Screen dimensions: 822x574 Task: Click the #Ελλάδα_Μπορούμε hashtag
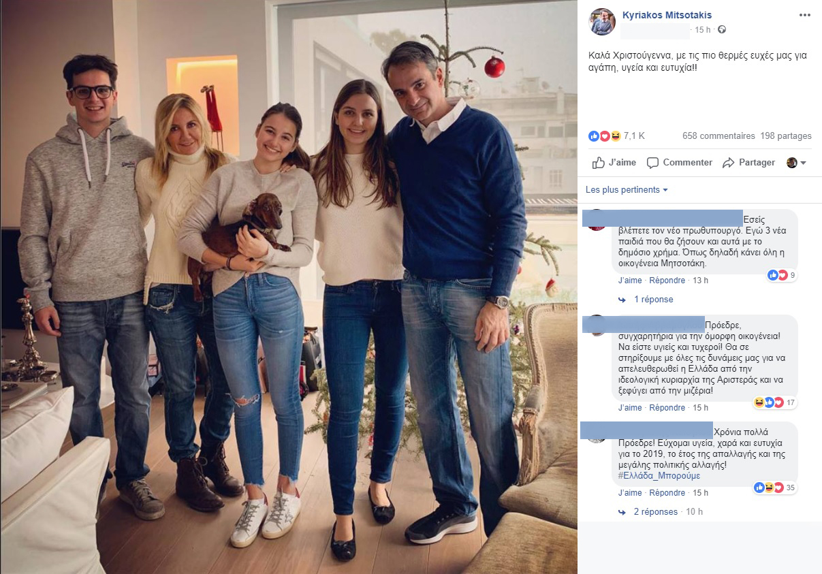click(x=659, y=476)
